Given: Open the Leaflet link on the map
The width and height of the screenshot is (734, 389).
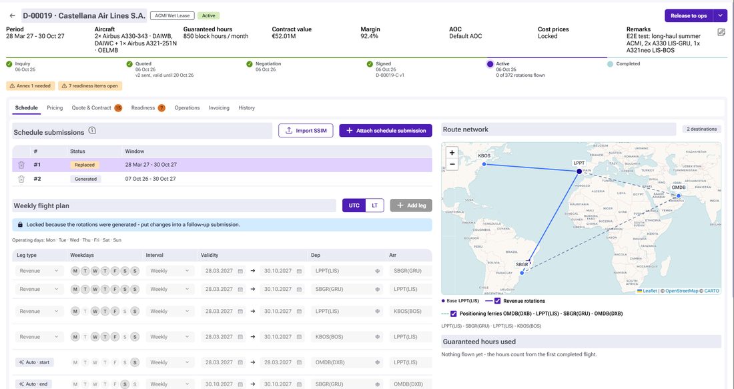Looking at the screenshot, I should pos(650,291).
